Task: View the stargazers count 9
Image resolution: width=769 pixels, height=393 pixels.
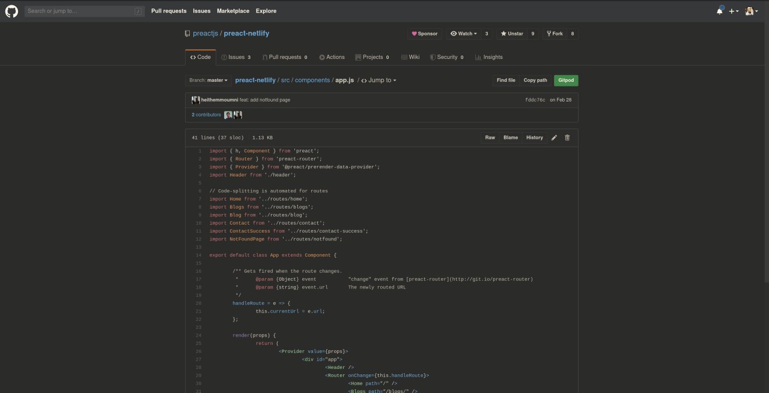Action: click(533, 34)
